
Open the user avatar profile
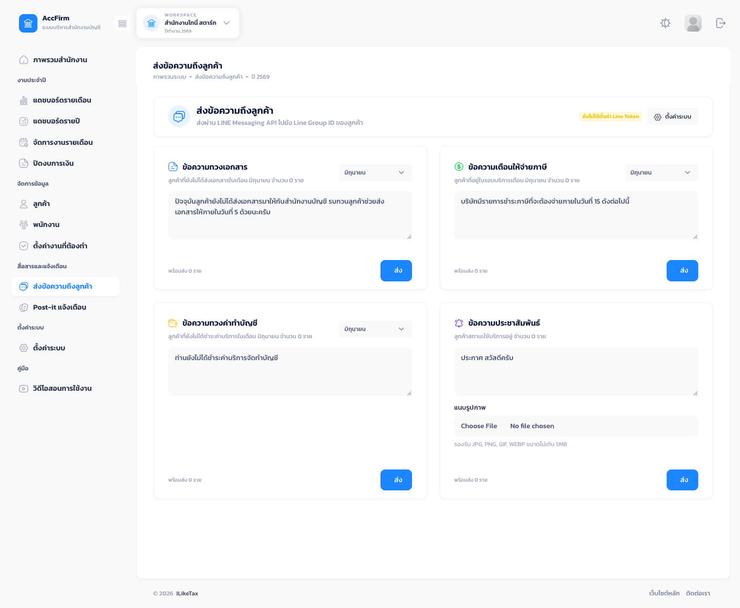coord(693,23)
